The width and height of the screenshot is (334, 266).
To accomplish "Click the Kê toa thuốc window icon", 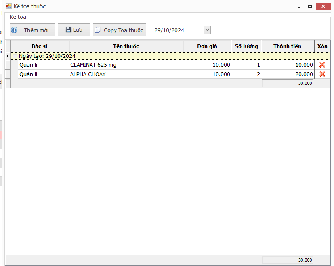I will [8, 6].
